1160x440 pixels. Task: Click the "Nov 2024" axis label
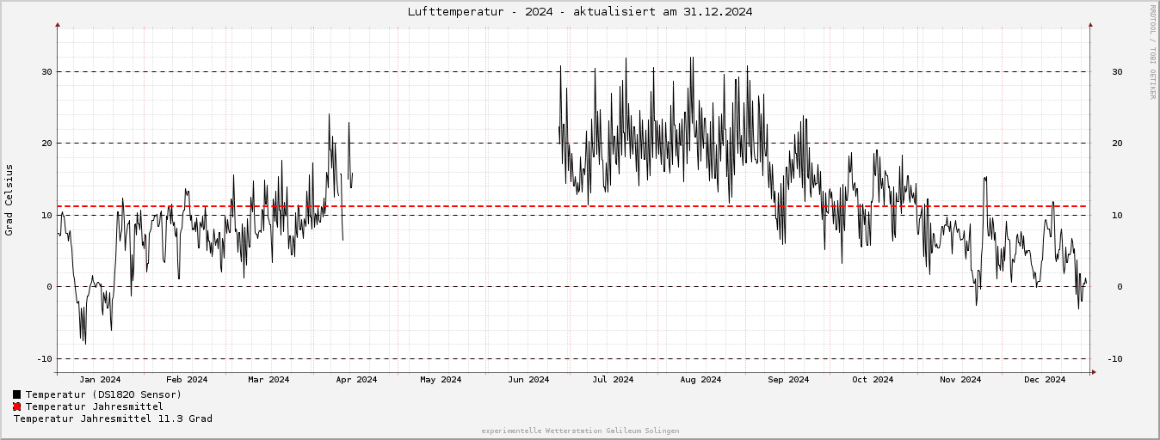click(x=960, y=379)
